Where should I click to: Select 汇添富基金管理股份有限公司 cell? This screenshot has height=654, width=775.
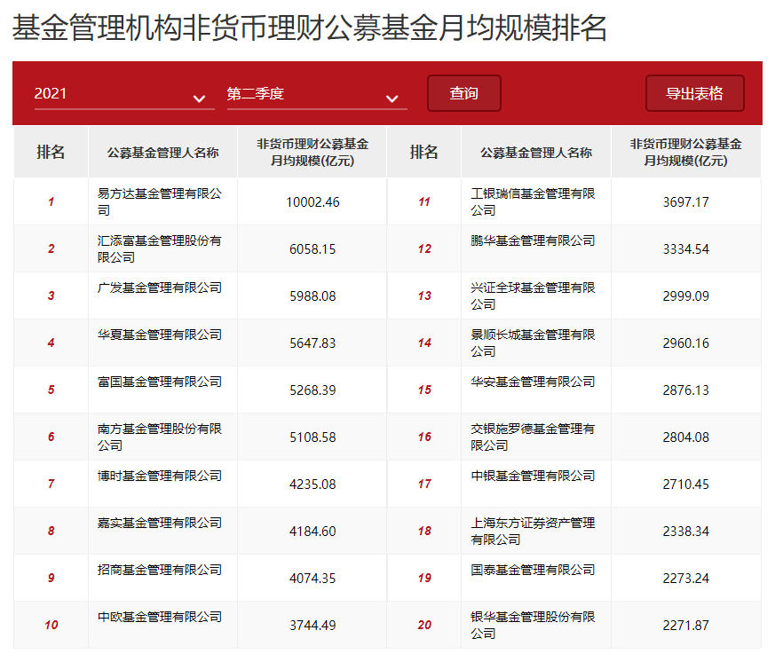coord(162,248)
